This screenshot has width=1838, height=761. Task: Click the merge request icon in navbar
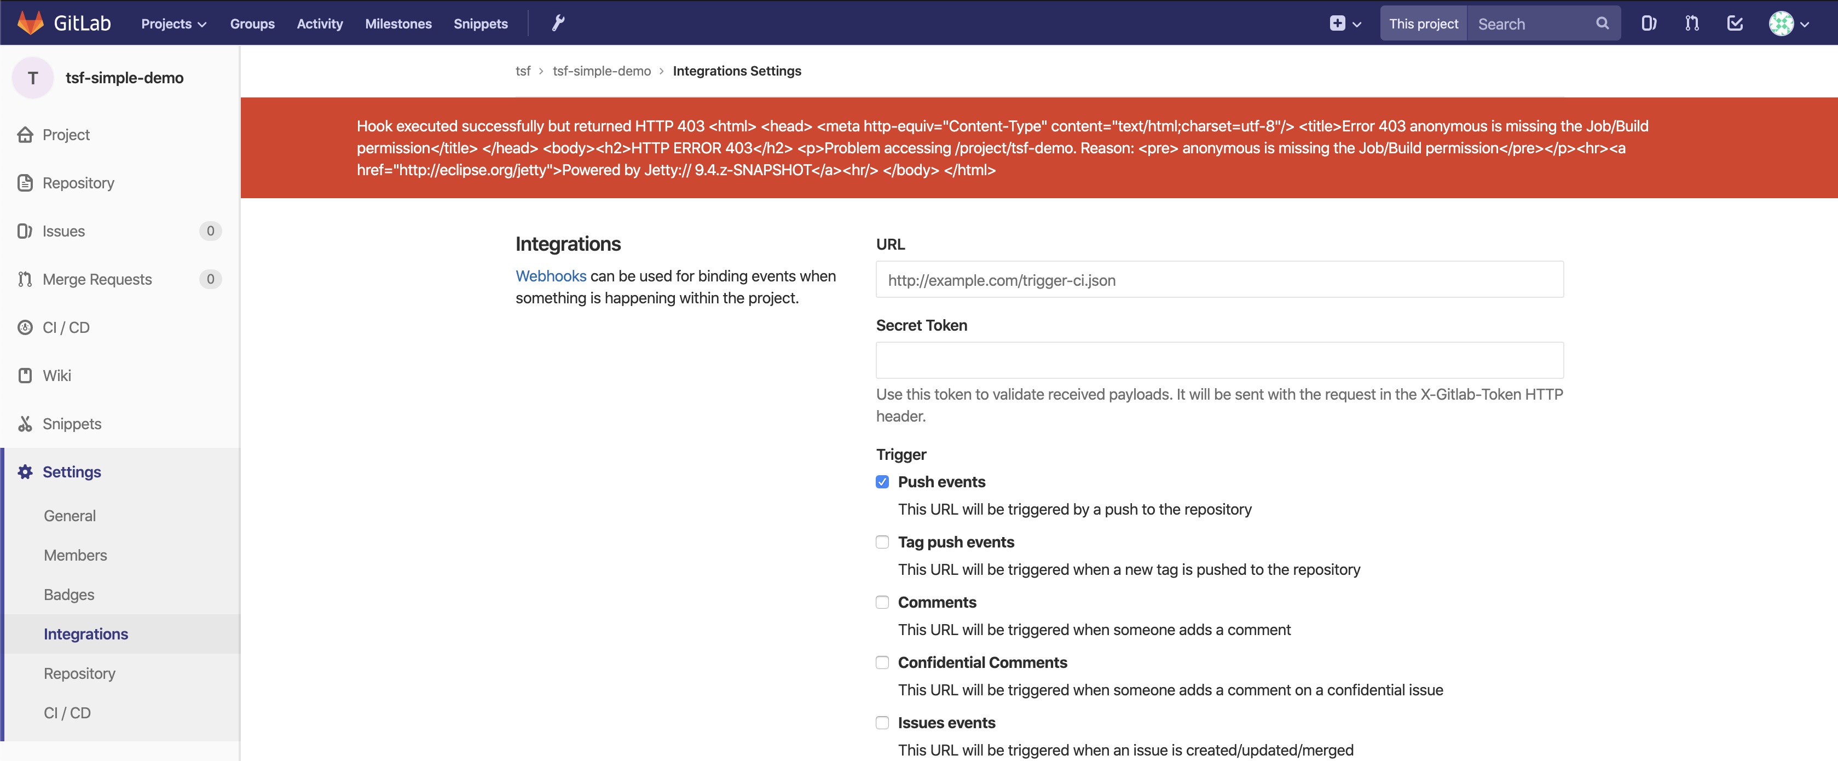[1692, 22]
